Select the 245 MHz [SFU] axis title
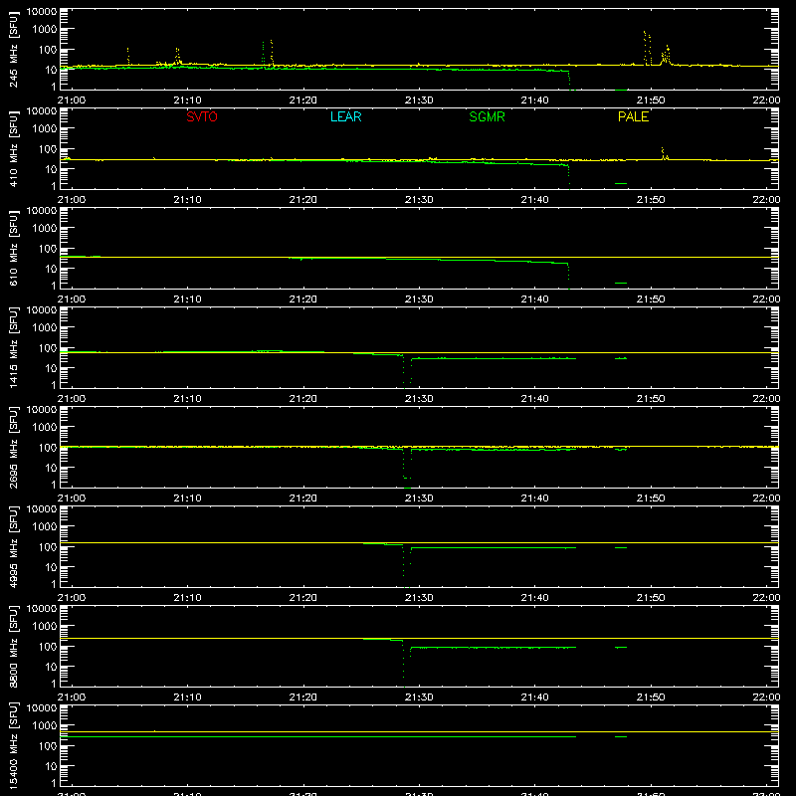Screen dimensions: 796x796 [14, 49]
